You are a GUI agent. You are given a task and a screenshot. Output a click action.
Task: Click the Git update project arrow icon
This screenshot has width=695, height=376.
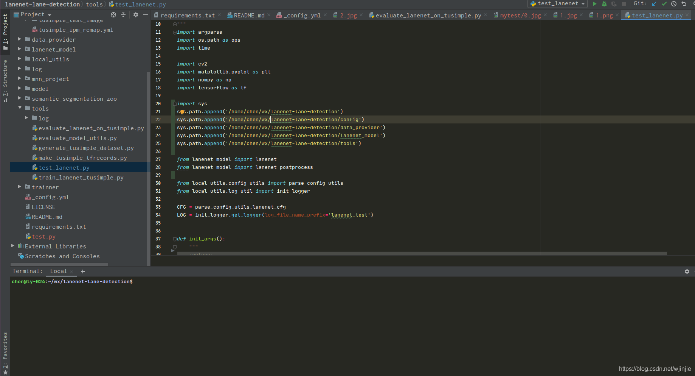pyautogui.click(x=654, y=4)
